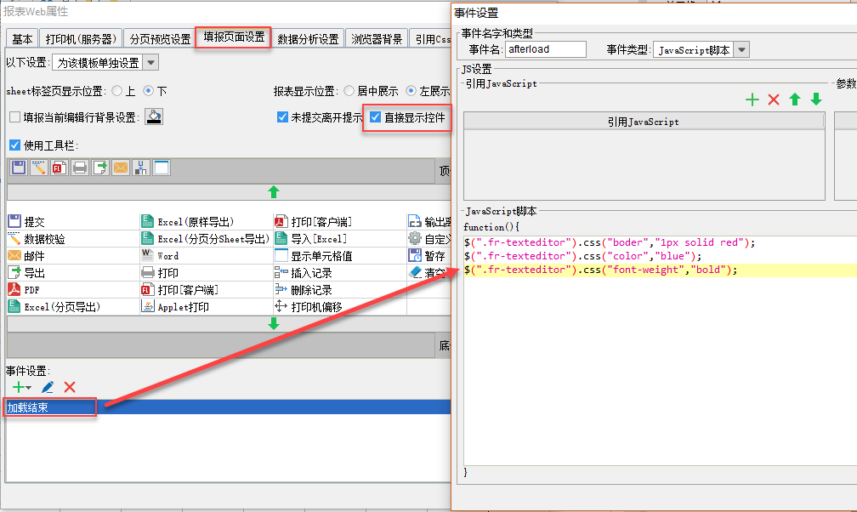Open the 事件类型 JavaScript脚本 dropdown

[x=741, y=50]
